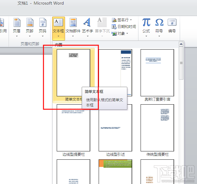This screenshot has width=197, height=184.
Task: Open the 对象 dropdown arrow
Action: tap(127, 33)
